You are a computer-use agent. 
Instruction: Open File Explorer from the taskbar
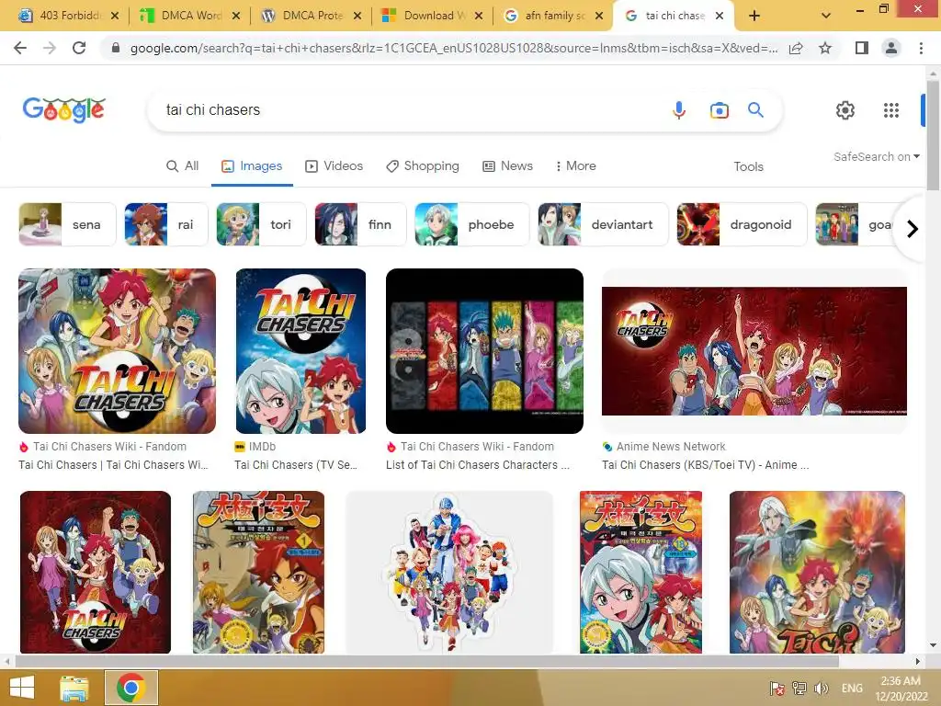[74, 688]
